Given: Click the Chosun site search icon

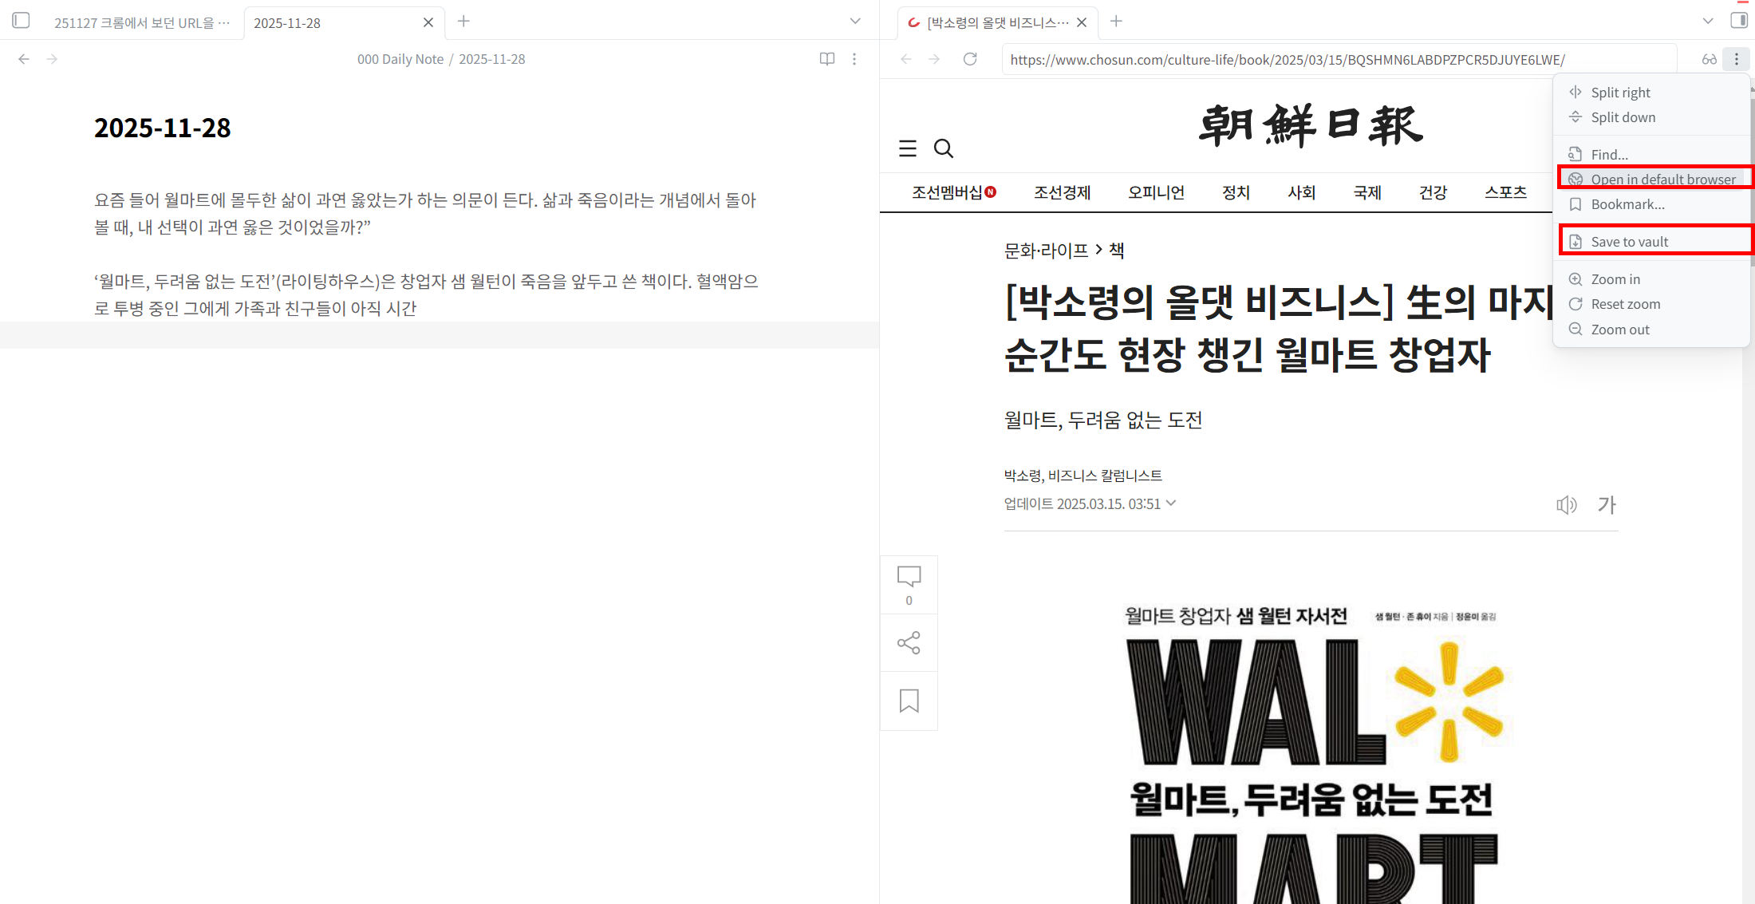Looking at the screenshot, I should (x=944, y=148).
